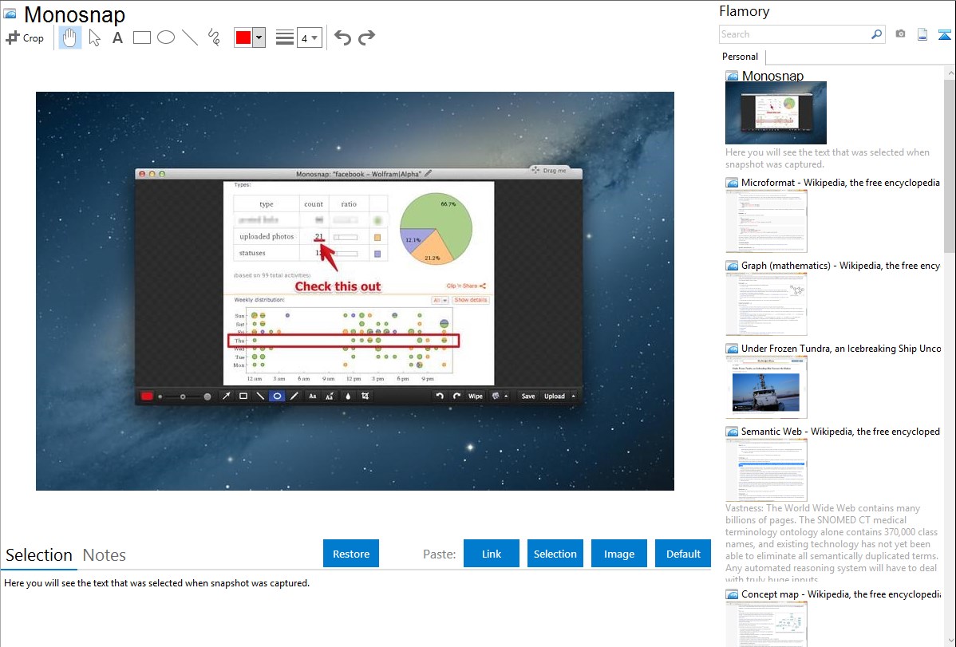Activate the hand pan tool
Image resolution: width=956 pixels, height=647 pixels.
(x=69, y=37)
